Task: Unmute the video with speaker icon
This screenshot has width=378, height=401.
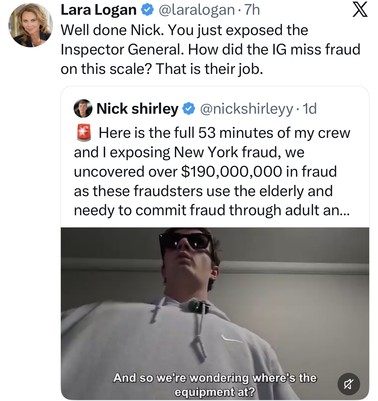Action: tap(349, 384)
